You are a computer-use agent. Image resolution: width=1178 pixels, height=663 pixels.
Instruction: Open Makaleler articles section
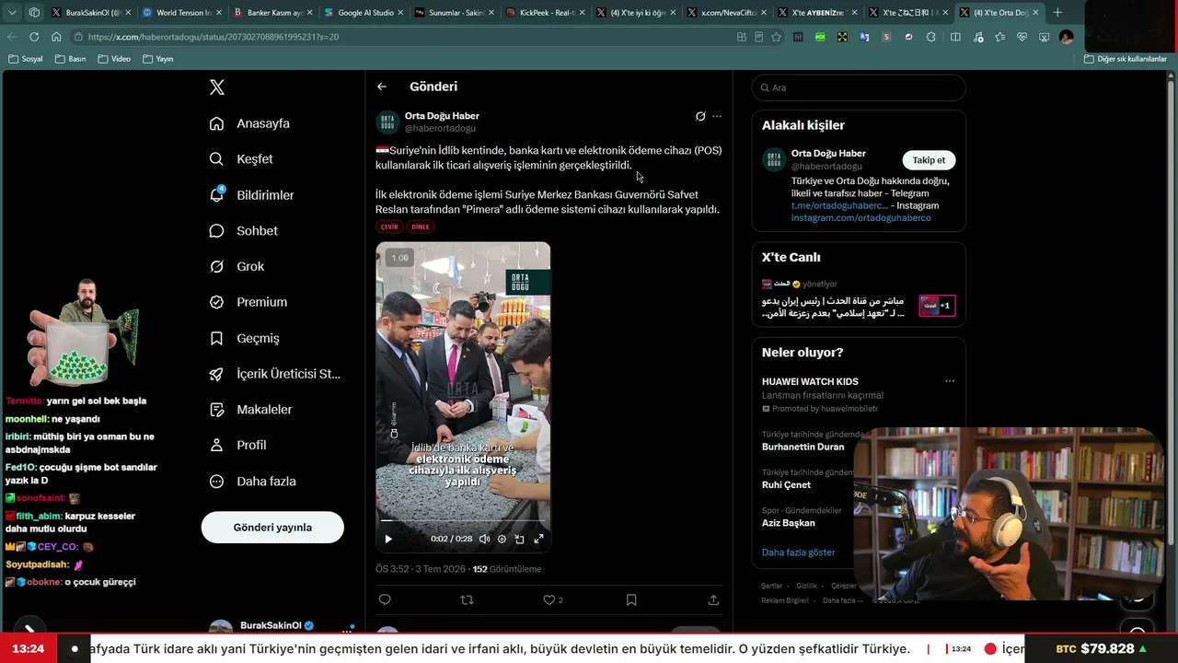pyautogui.click(x=250, y=410)
